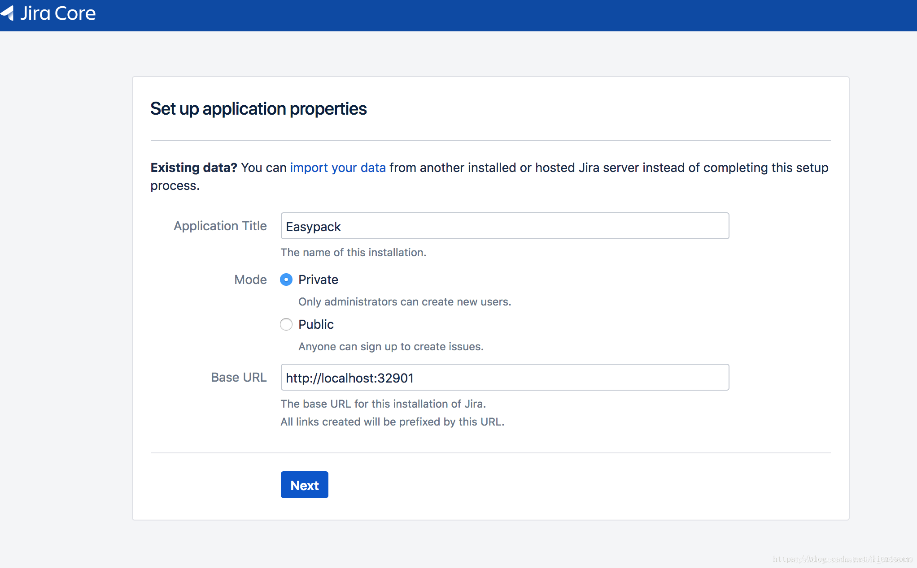Click the Mode label
Screen dimensions: 917x568
[250, 280]
